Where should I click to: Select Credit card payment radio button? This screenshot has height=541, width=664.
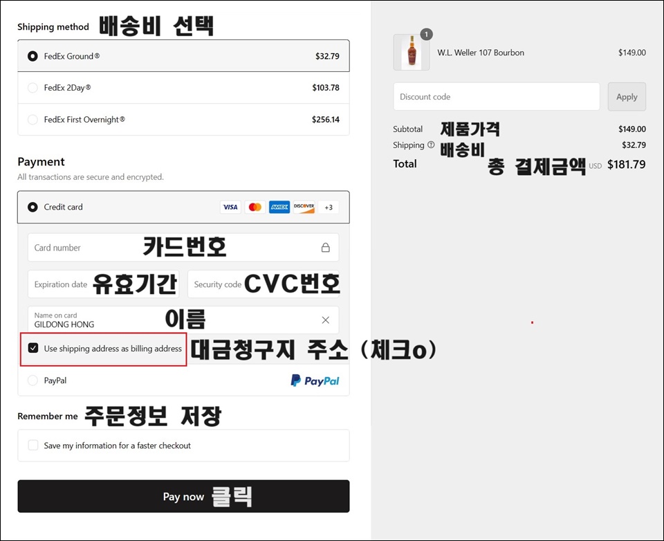pos(33,207)
